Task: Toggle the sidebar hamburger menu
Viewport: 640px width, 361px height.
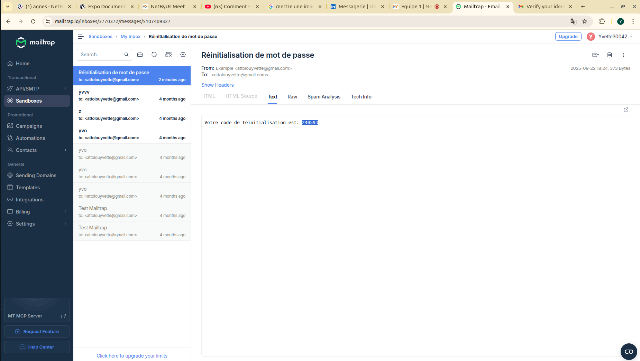Action: click(x=81, y=37)
